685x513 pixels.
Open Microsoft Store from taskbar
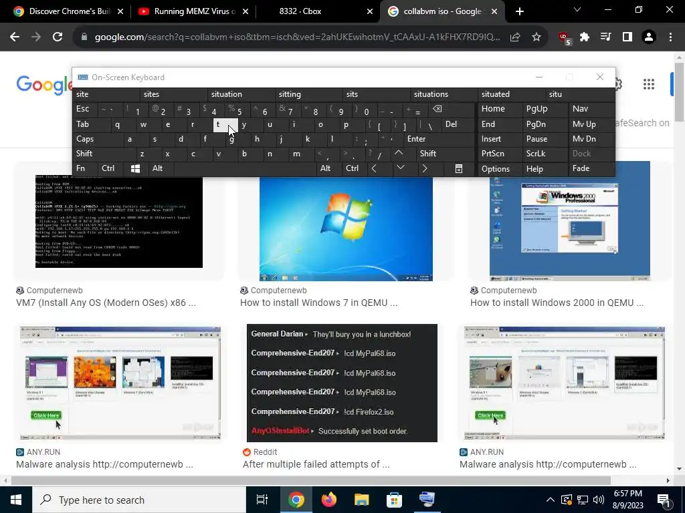click(x=394, y=500)
